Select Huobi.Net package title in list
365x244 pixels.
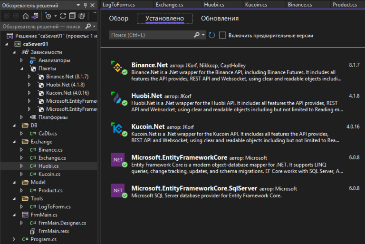pyautogui.click(x=147, y=96)
